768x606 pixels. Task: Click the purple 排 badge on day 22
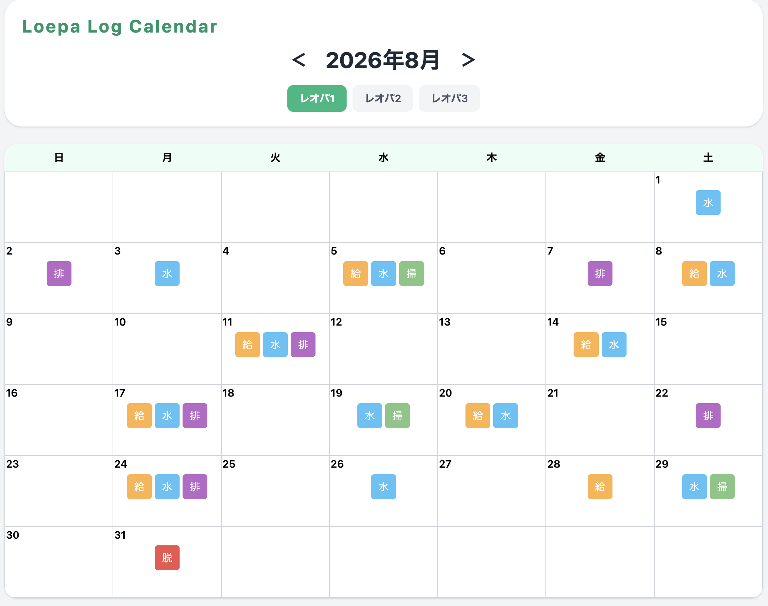(x=708, y=415)
